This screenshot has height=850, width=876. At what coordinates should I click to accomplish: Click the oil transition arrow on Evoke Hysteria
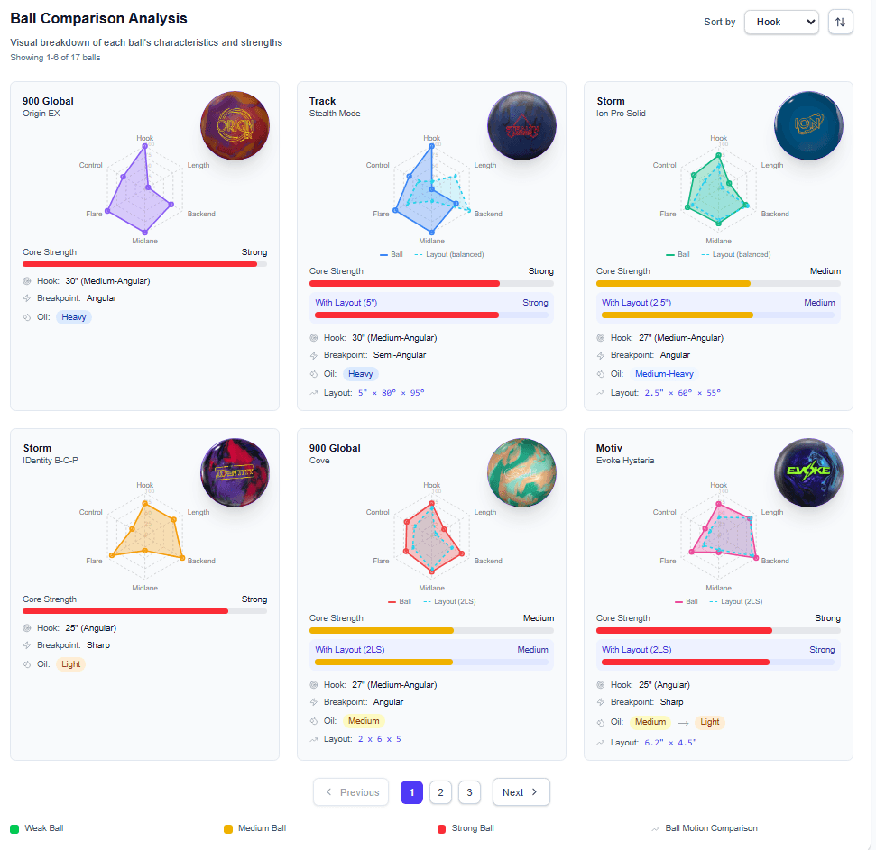(x=683, y=723)
